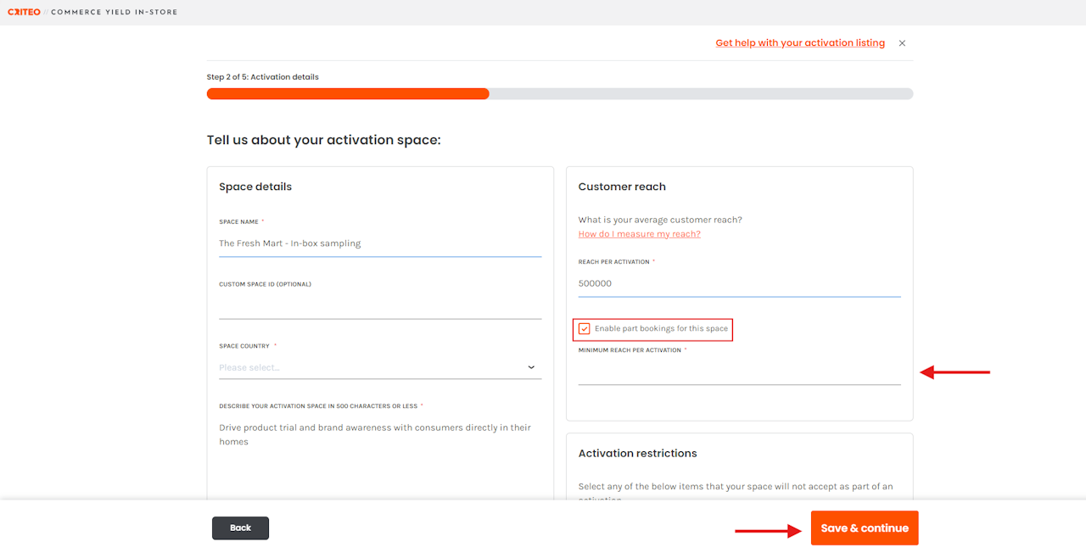Click the Custom Space ID field
Viewport: 1086px width, 553px height.
(379, 306)
